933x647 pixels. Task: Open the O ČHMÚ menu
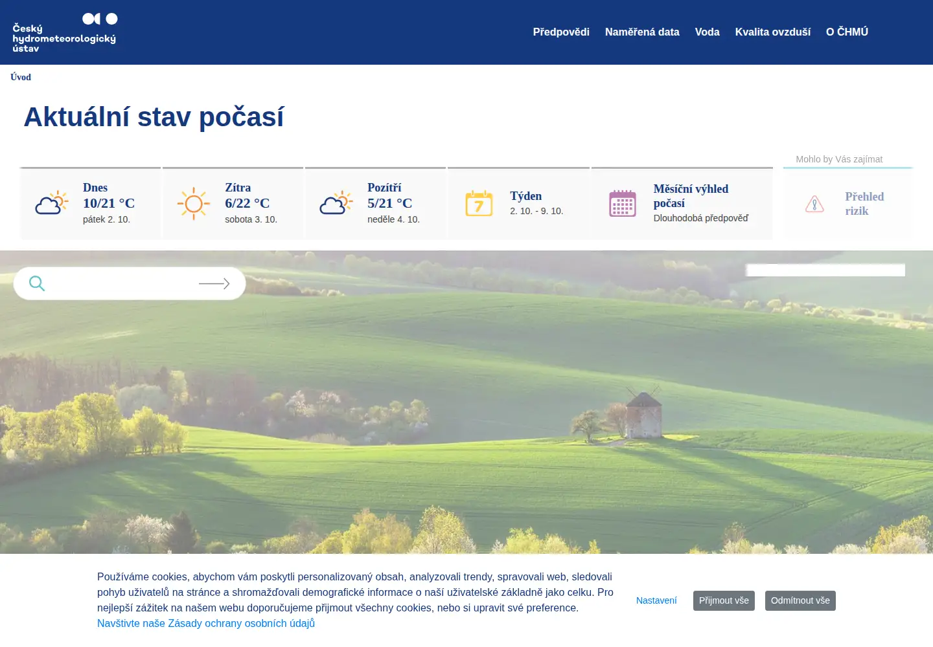[x=847, y=32]
